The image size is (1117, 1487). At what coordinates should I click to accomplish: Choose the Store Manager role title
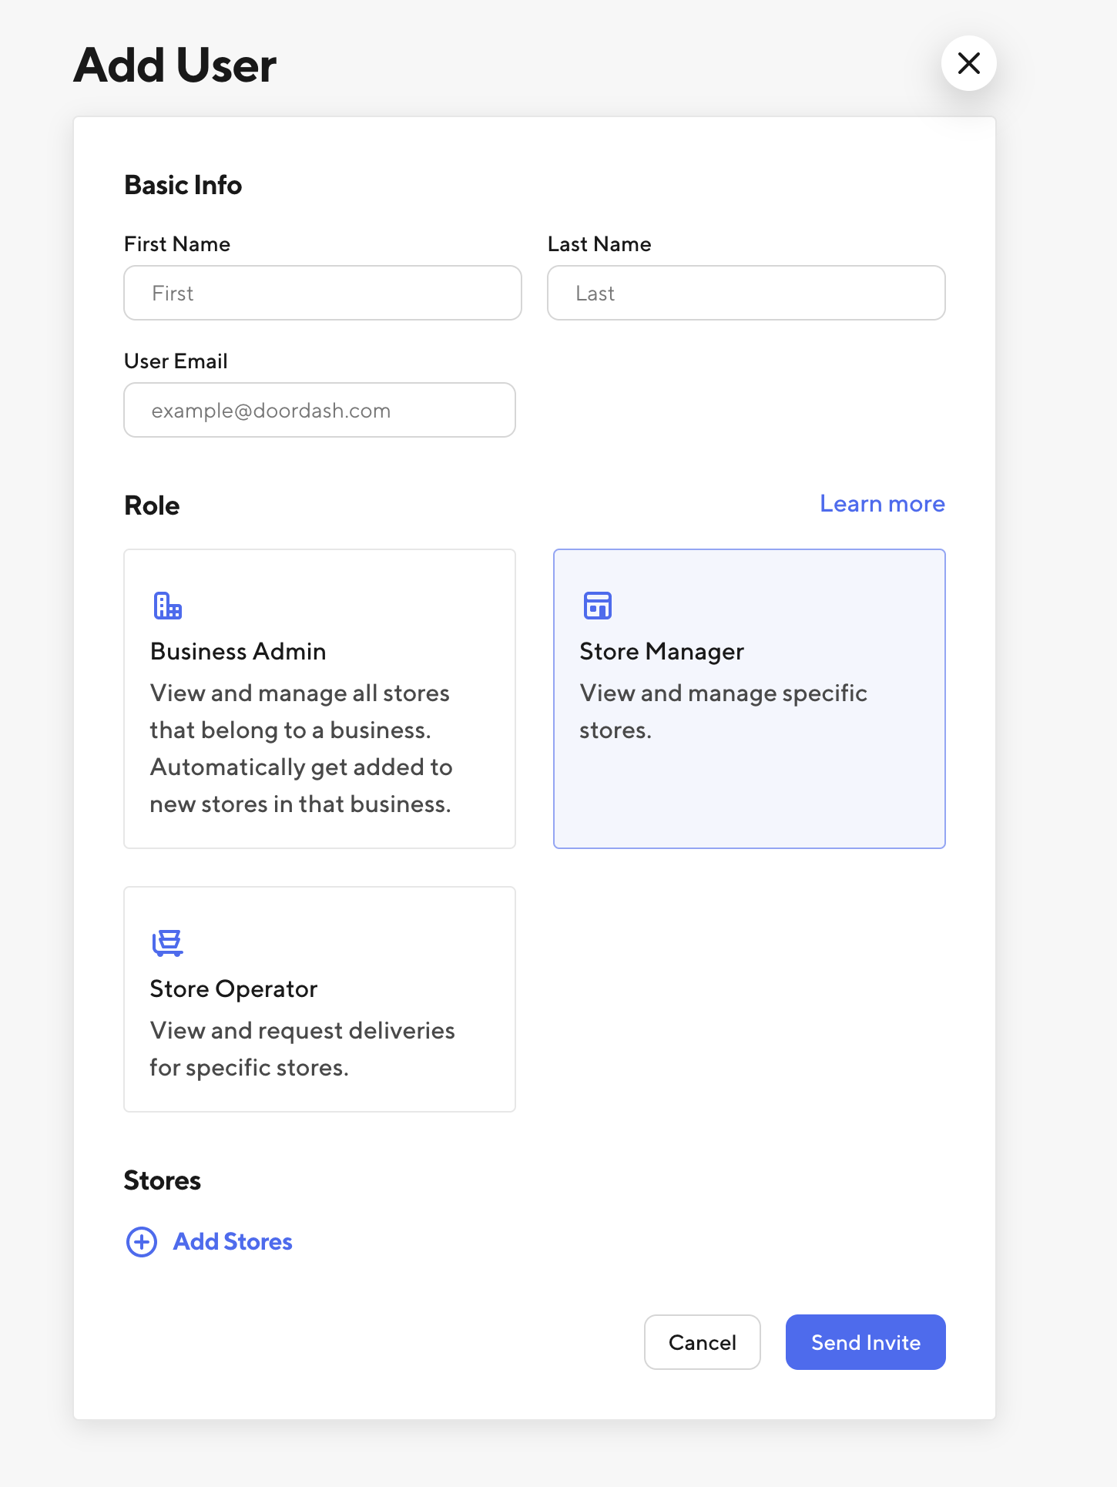tap(661, 652)
